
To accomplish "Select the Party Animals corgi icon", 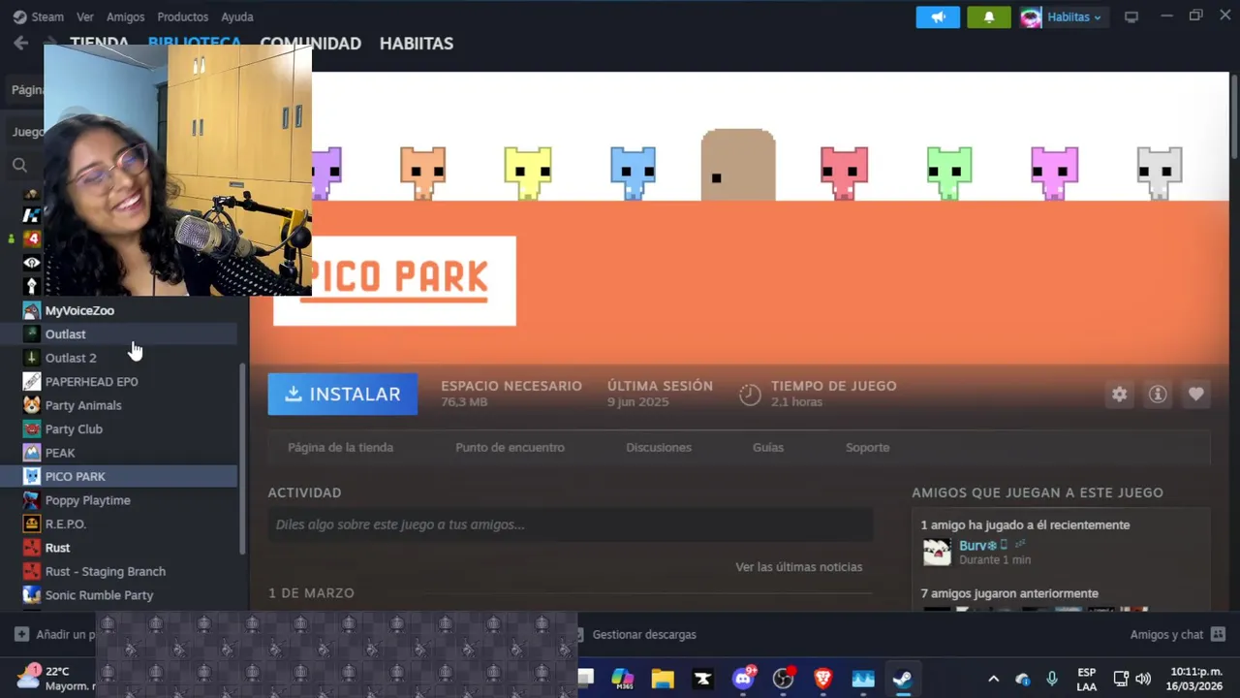I will click(x=32, y=405).
